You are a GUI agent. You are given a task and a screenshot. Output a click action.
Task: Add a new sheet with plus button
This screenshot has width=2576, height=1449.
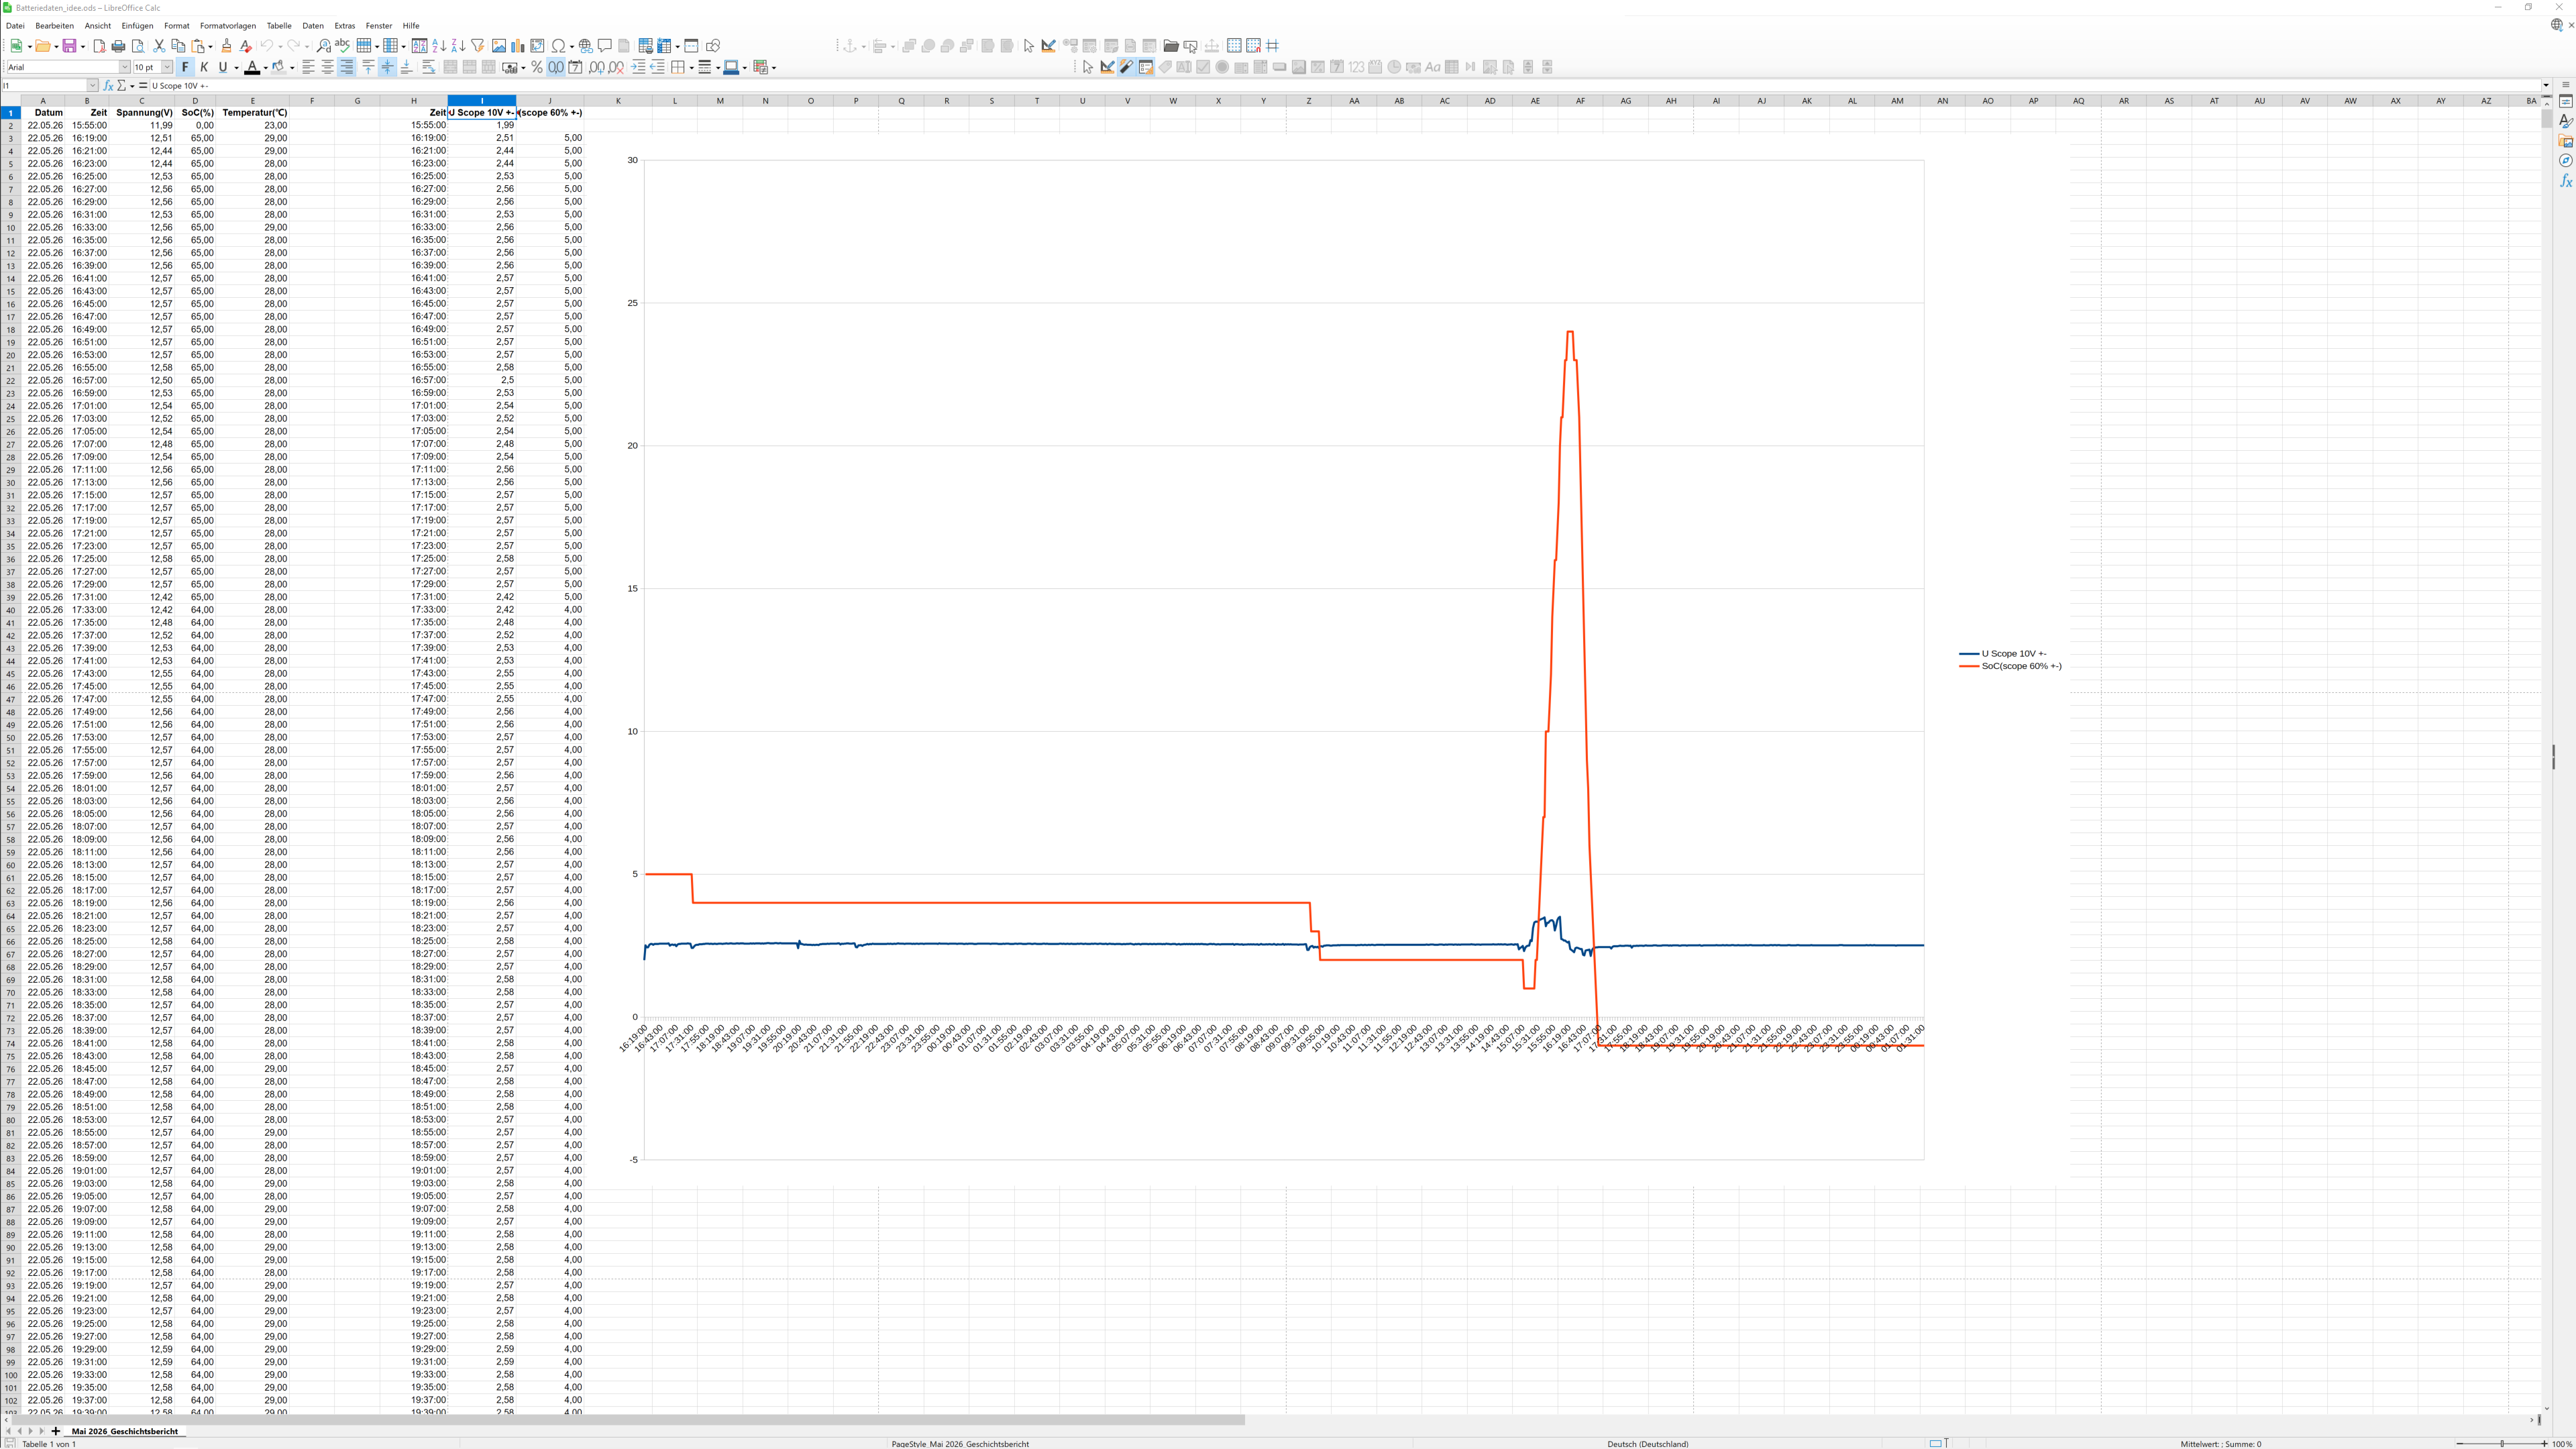tap(56, 1431)
